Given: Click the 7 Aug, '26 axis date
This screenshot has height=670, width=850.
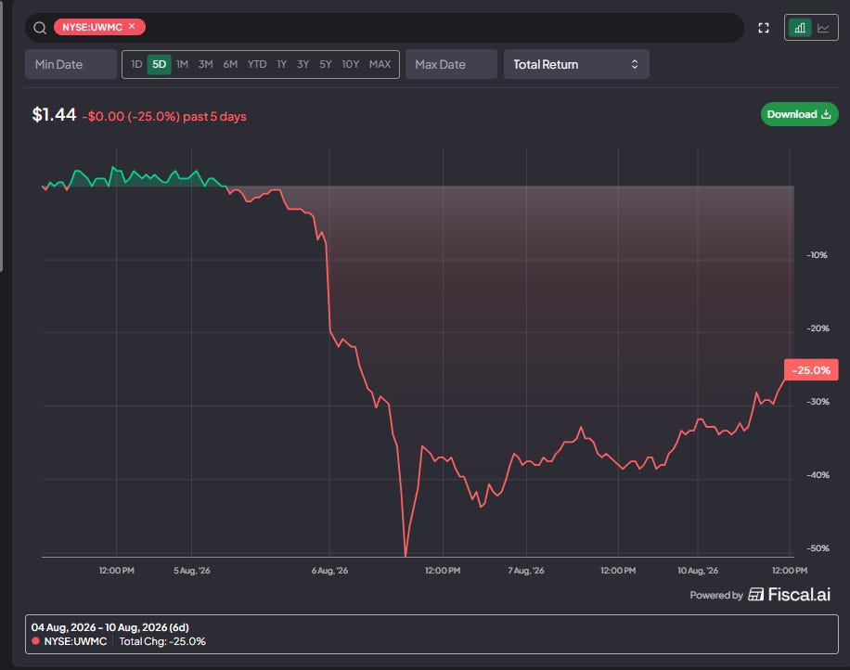Looking at the screenshot, I should pyautogui.click(x=526, y=571).
